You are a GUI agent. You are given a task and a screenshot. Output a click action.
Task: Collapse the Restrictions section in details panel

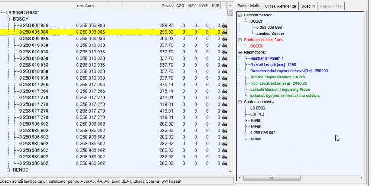[240, 53]
